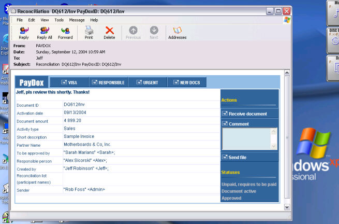
Task: Click the Next arrow icon
Action: 154,30
